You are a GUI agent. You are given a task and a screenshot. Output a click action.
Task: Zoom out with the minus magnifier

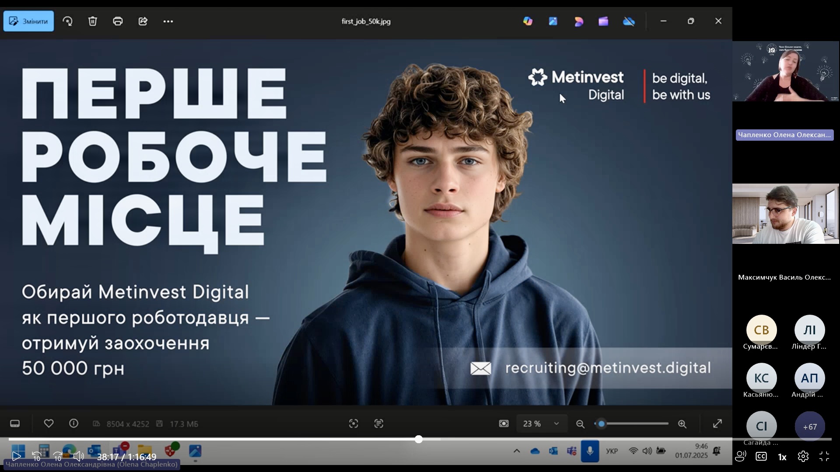(580, 424)
